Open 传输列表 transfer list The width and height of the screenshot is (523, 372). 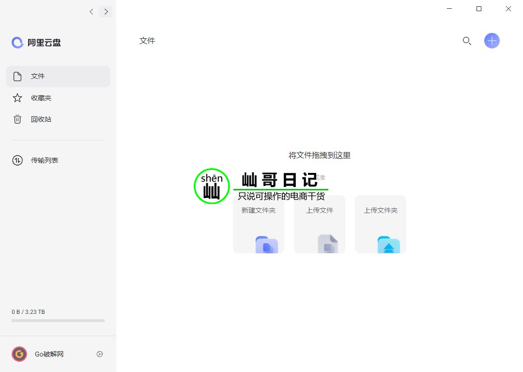[58, 160]
